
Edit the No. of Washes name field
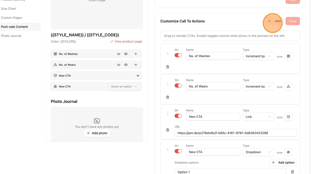pos(213,56)
